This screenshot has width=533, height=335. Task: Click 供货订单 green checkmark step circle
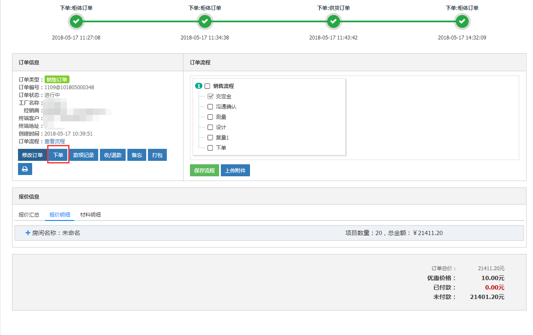pos(334,21)
